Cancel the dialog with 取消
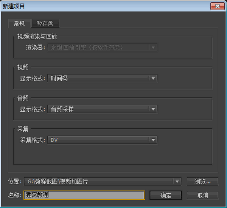227x208 pixels. 202,195
